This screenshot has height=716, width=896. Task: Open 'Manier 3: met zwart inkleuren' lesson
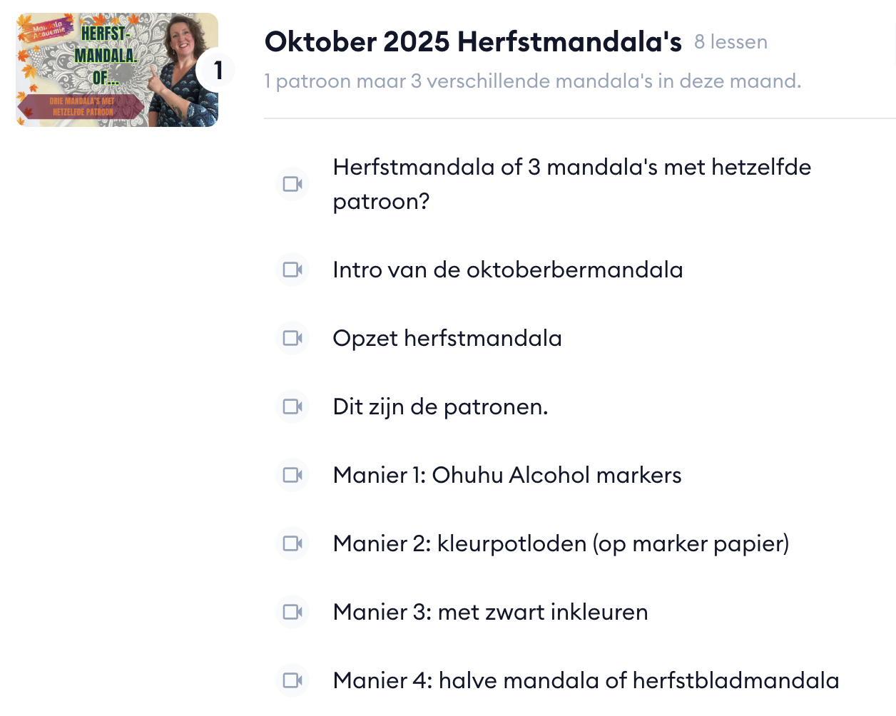point(490,612)
